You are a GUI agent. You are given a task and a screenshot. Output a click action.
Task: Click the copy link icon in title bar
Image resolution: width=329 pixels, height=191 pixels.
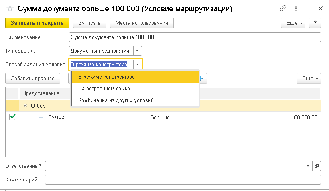tap(283, 8)
